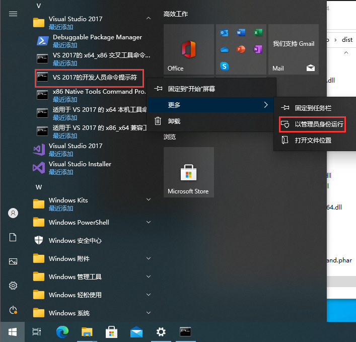The width and height of the screenshot is (356, 342).
Task: Open Debuggable Package Manager PowerShell icon
Action: [x=42, y=41]
